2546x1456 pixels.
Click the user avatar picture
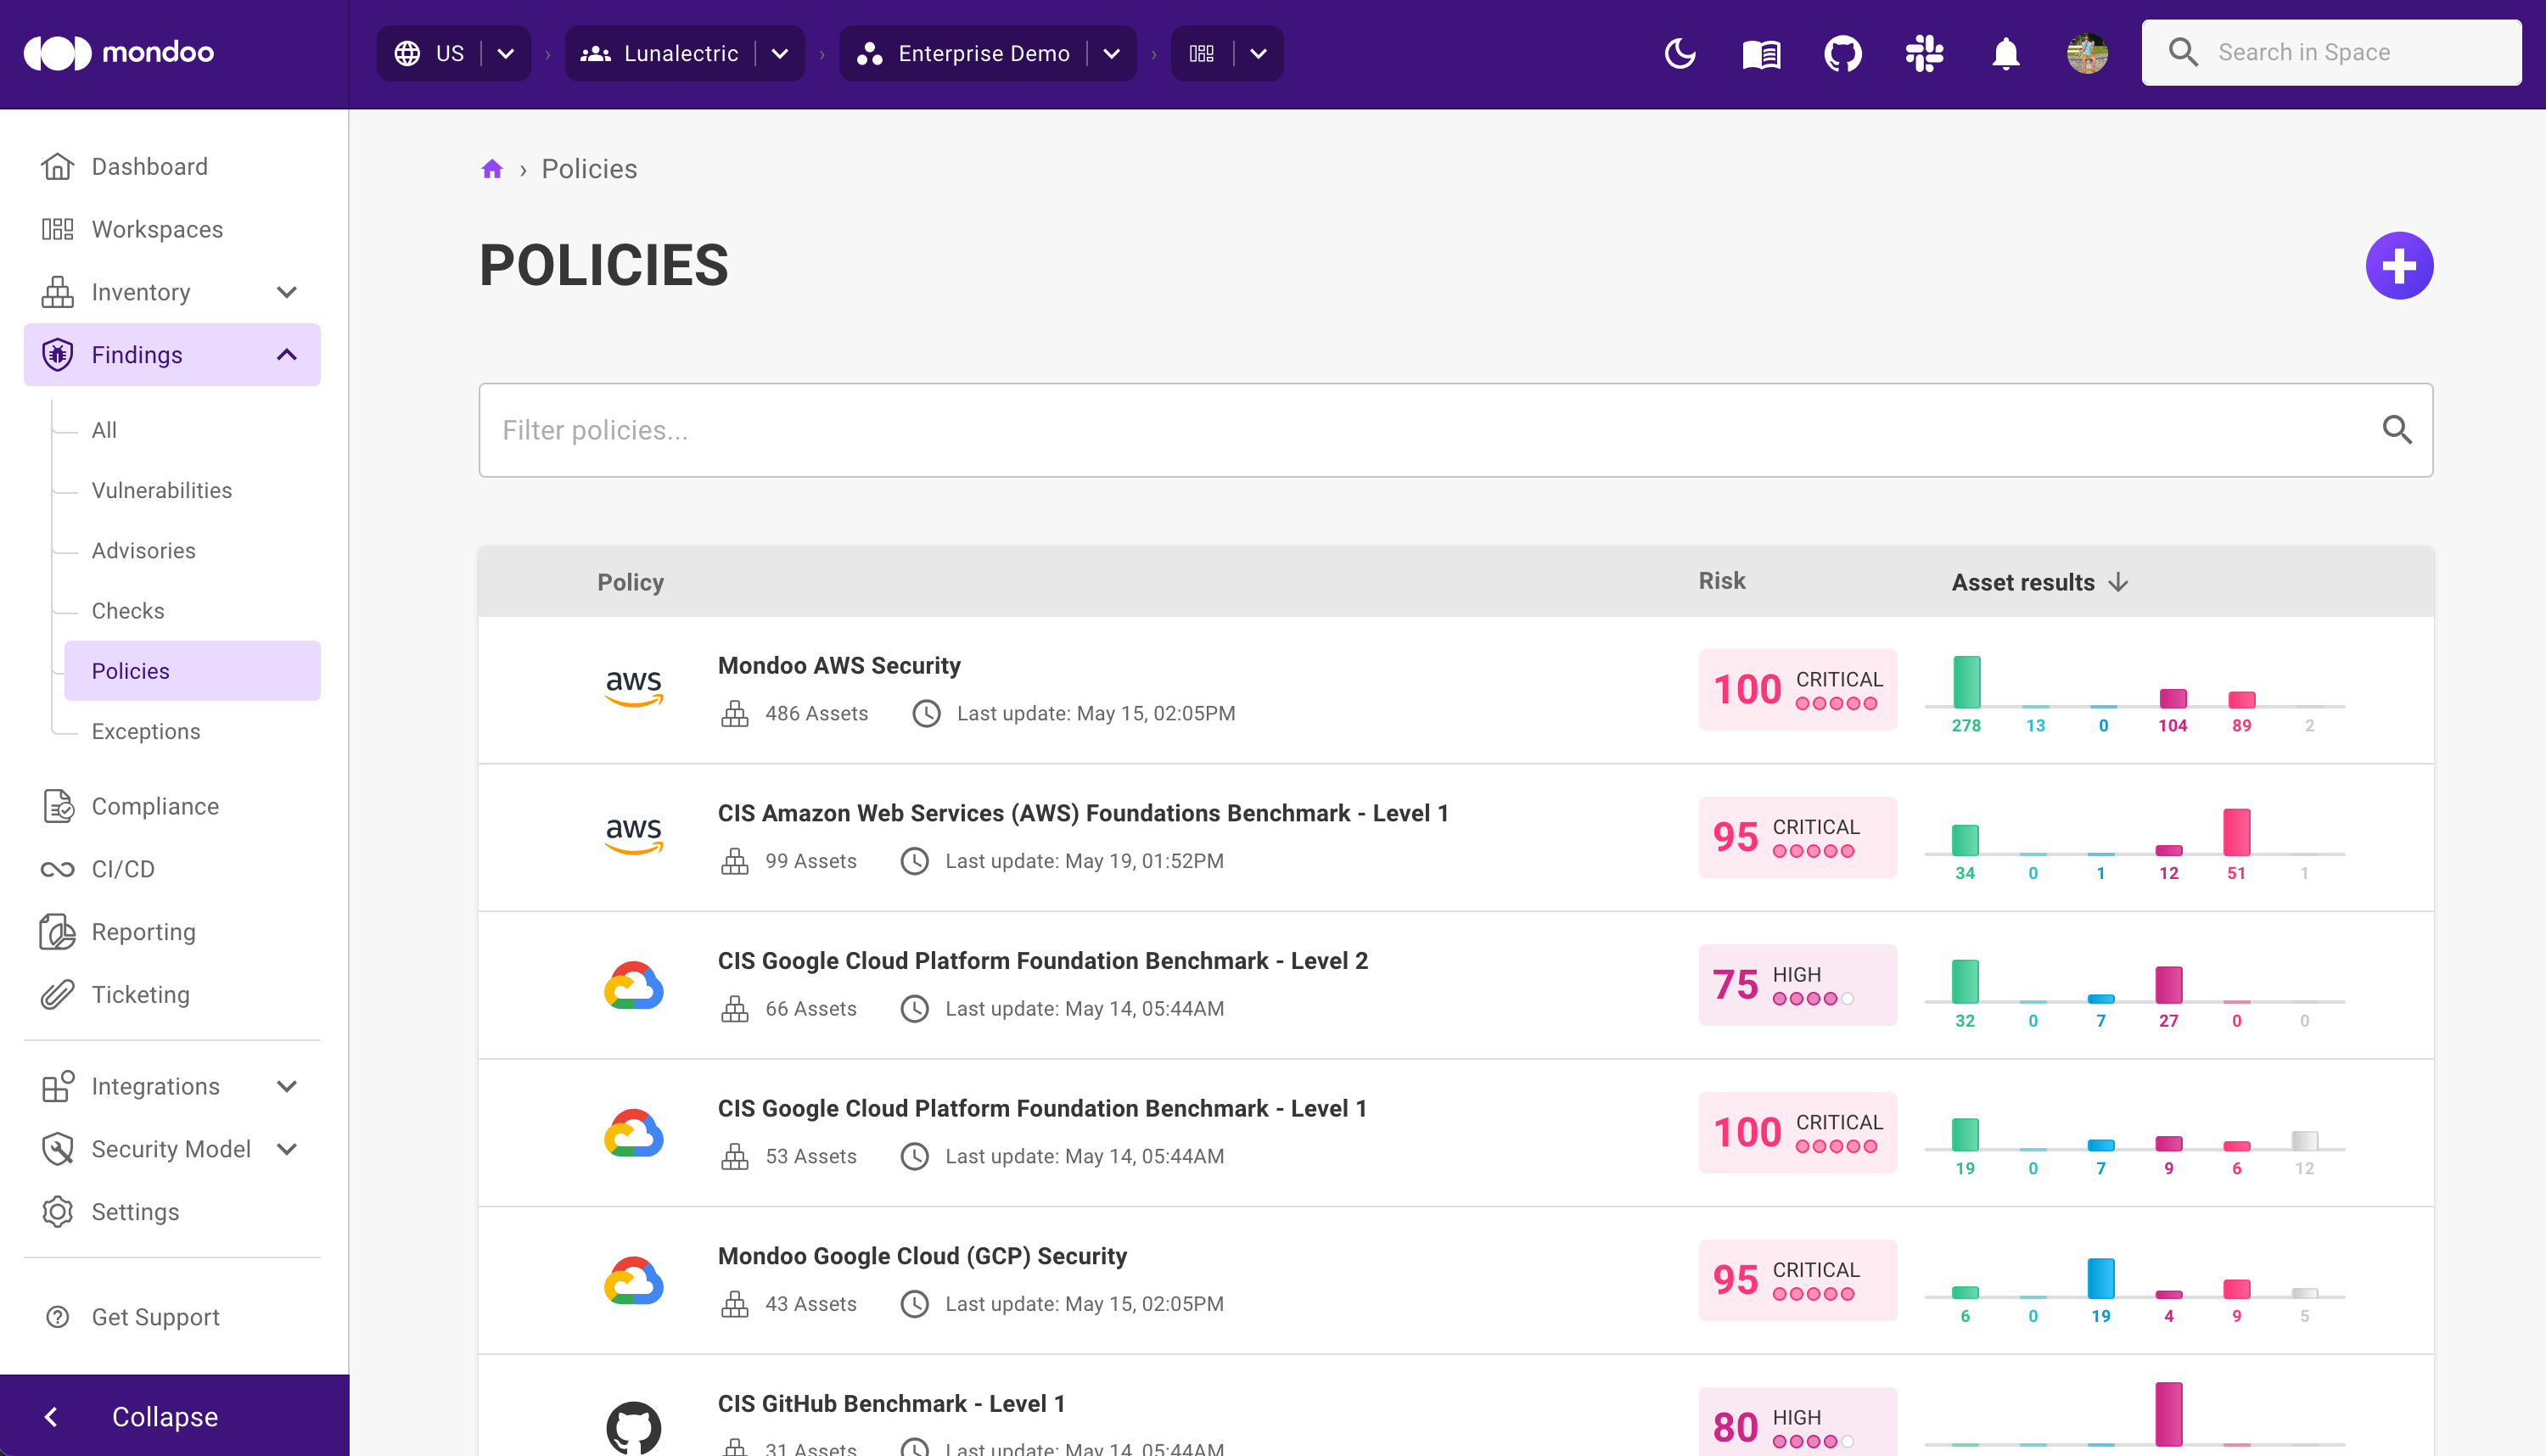point(2087,53)
